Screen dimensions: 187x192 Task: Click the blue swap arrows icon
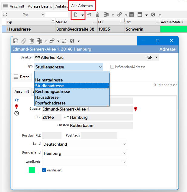tap(17, 100)
